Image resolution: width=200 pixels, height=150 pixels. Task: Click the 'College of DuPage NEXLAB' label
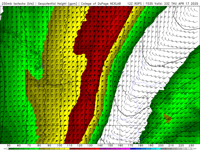[101, 4]
